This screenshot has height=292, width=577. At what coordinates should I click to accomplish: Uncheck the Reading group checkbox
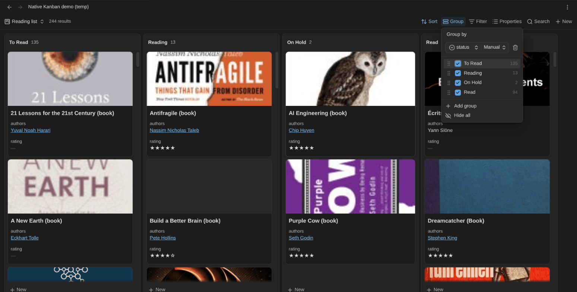[x=458, y=73]
